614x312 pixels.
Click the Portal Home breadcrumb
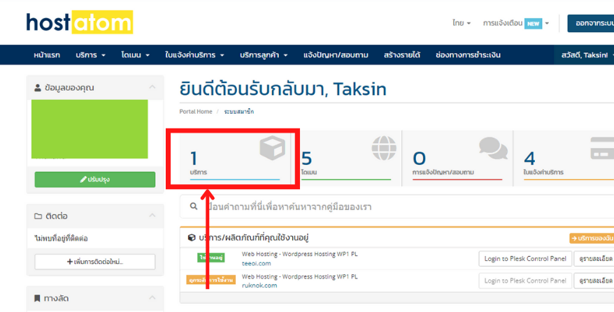196,112
